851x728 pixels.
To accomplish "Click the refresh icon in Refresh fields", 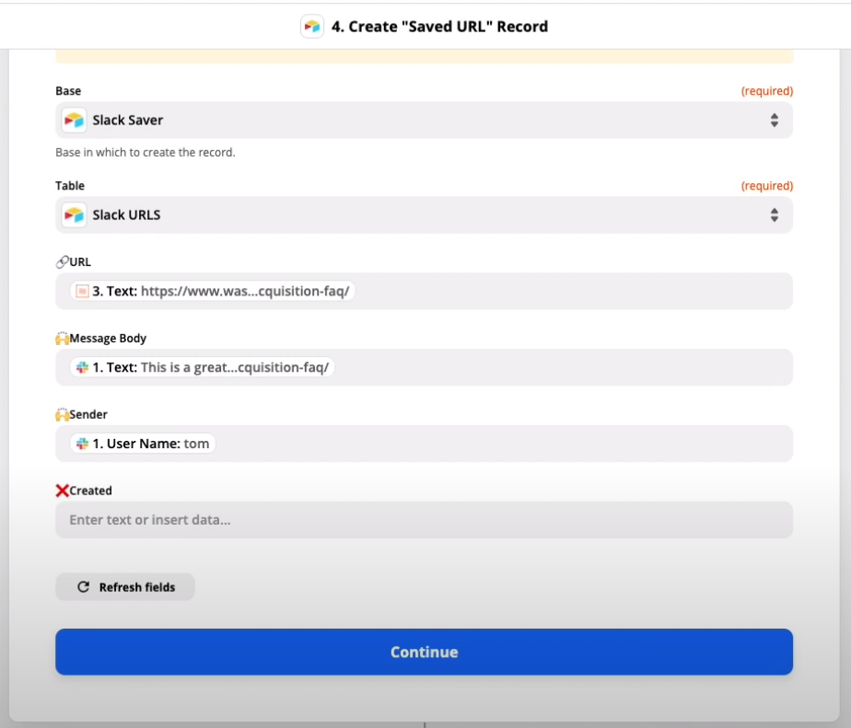I will coord(83,587).
